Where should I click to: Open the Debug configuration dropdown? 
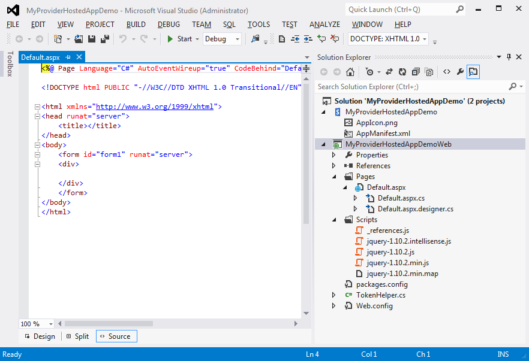(x=222, y=39)
